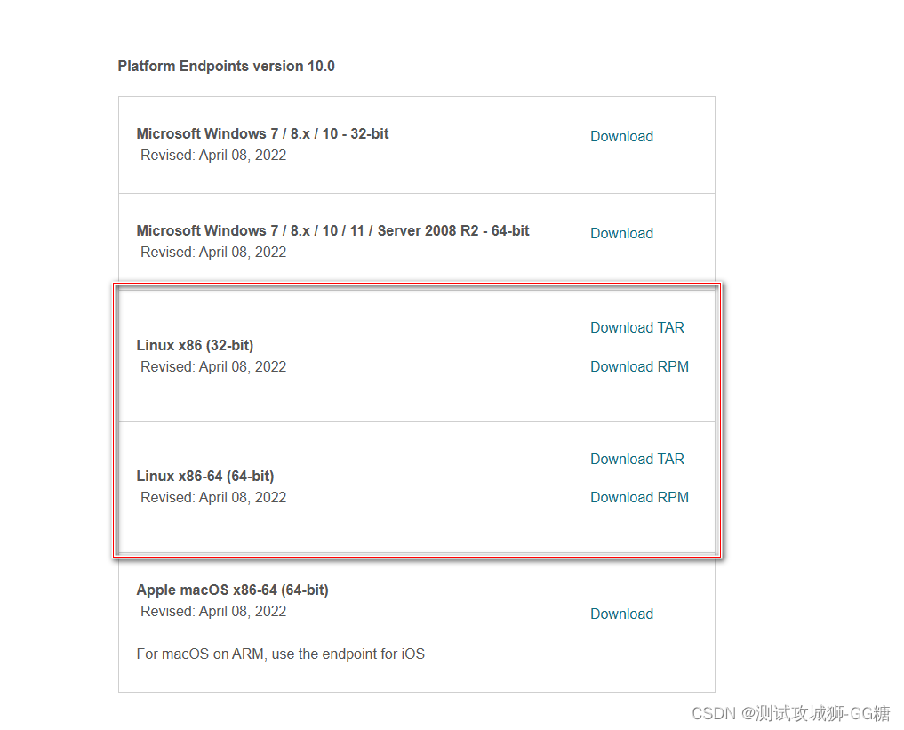Click the Platform Endpoints version 10.0 heading
Viewport: 904px width, 730px height.
coord(226,66)
